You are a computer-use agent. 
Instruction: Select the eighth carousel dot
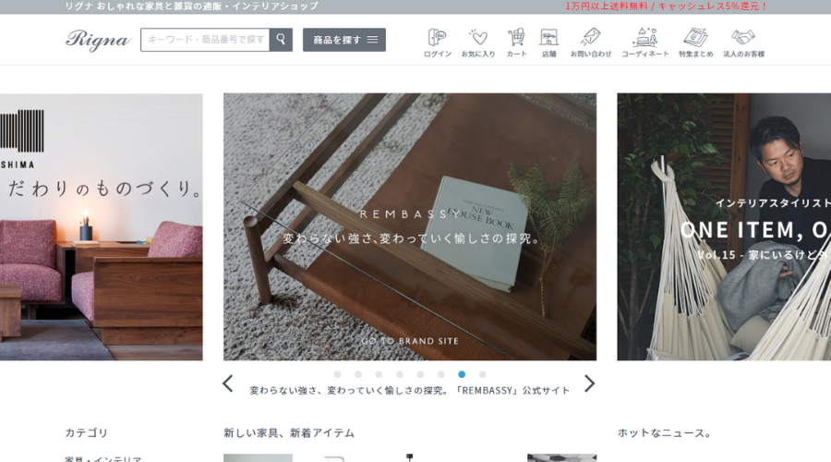pos(482,374)
